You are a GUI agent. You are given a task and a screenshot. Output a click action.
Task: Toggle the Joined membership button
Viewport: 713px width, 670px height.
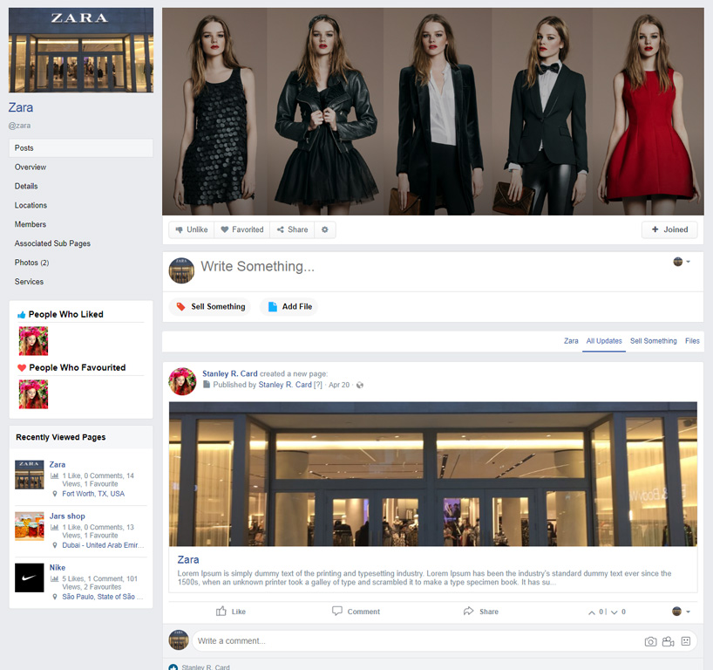click(669, 229)
